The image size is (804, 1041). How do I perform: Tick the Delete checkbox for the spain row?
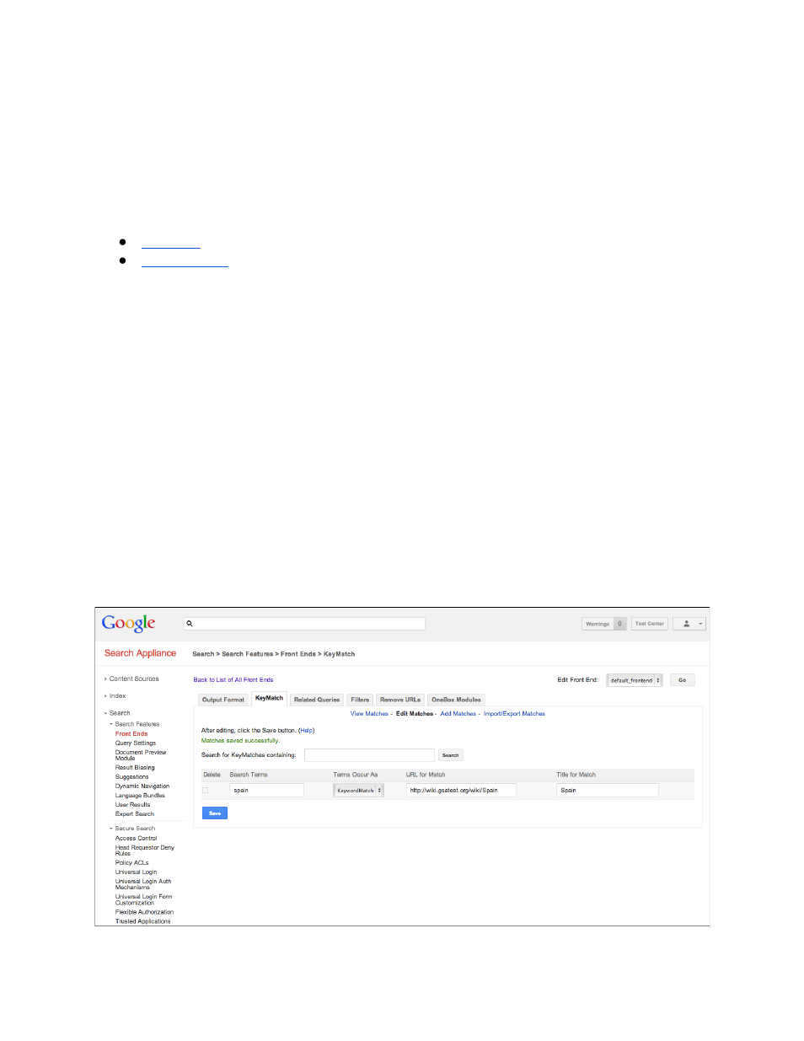coord(205,791)
